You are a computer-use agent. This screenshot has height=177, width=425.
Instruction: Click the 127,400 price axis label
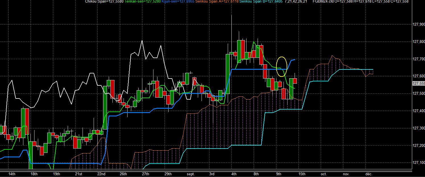[418, 111]
